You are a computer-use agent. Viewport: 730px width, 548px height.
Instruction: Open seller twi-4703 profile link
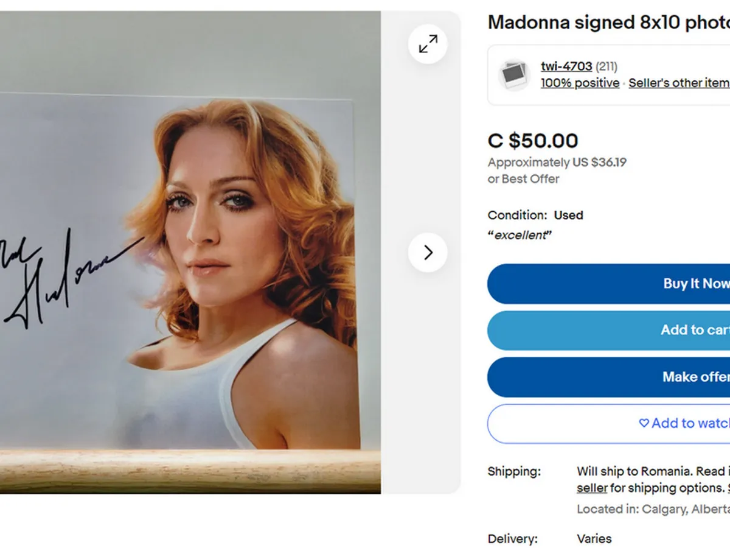(x=566, y=66)
